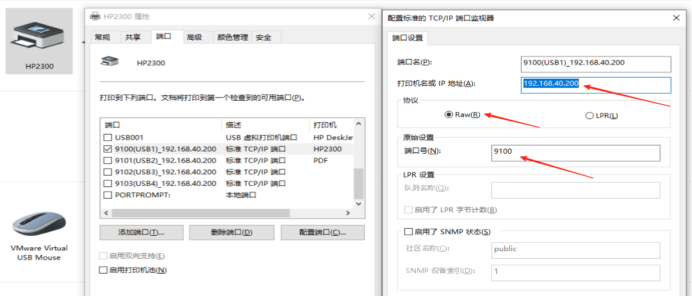
Task: Click the port list vertical scrollbar thumb
Action: pos(359,183)
